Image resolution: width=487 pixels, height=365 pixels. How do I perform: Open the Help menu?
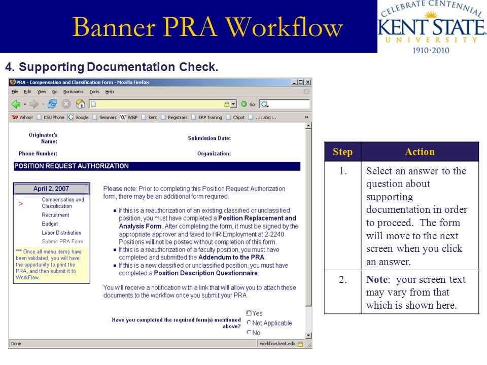pos(110,92)
